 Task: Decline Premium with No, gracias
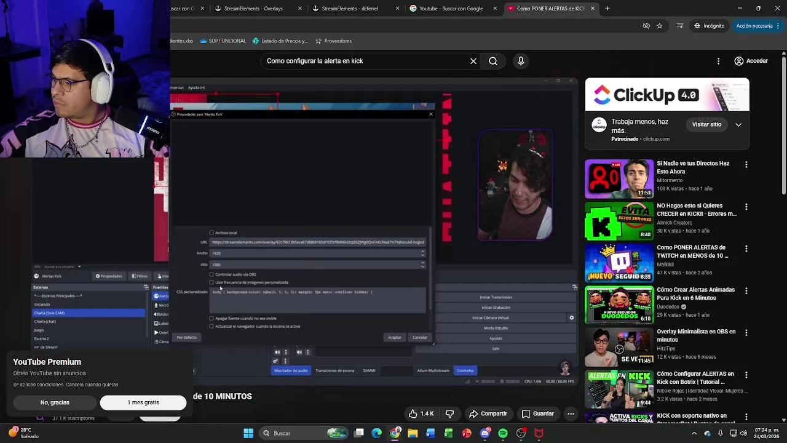point(55,402)
